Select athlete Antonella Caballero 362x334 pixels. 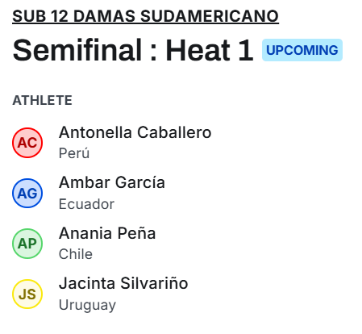pos(135,132)
